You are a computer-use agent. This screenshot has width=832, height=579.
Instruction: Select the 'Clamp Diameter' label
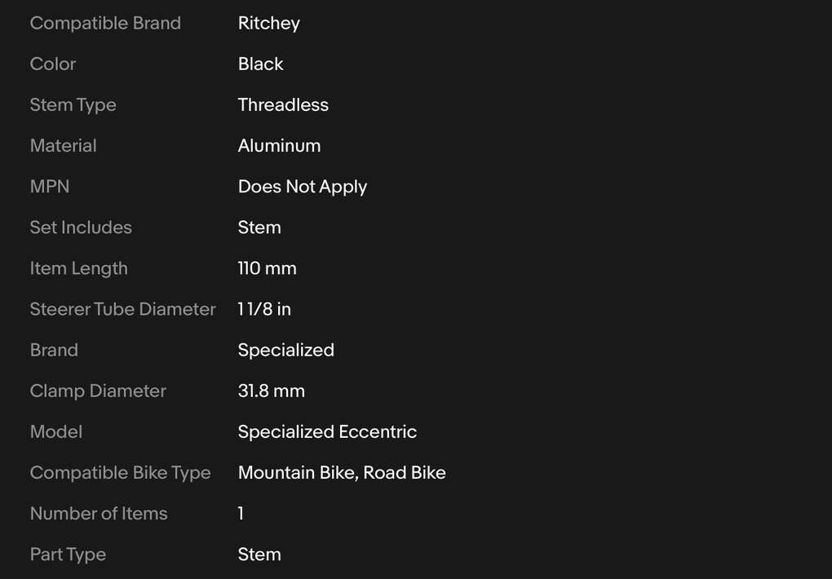tap(98, 391)
